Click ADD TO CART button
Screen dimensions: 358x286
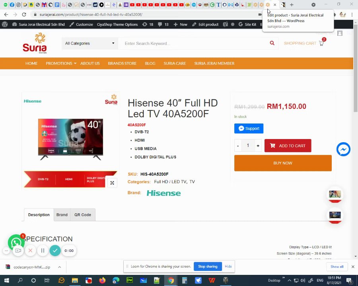coord(288,146)
